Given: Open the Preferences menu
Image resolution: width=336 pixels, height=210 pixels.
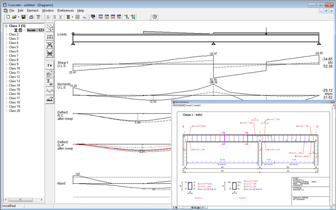Looking at the screenshot, I should [x=65, y=10].
